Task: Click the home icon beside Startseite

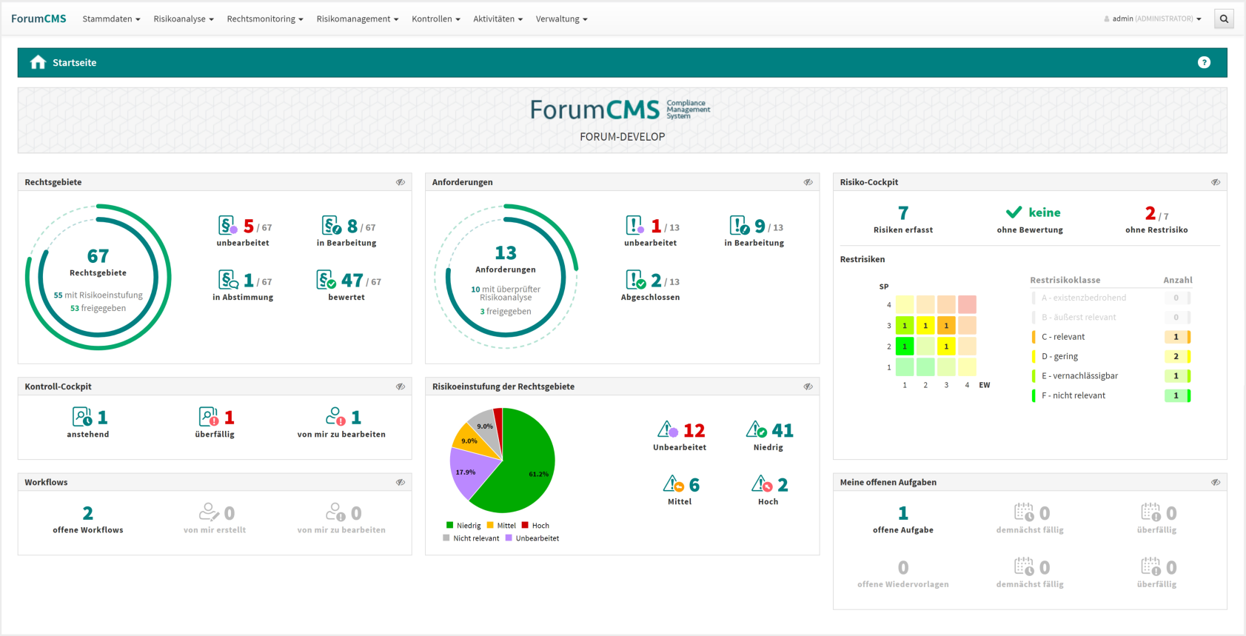Action: [38, 62]
